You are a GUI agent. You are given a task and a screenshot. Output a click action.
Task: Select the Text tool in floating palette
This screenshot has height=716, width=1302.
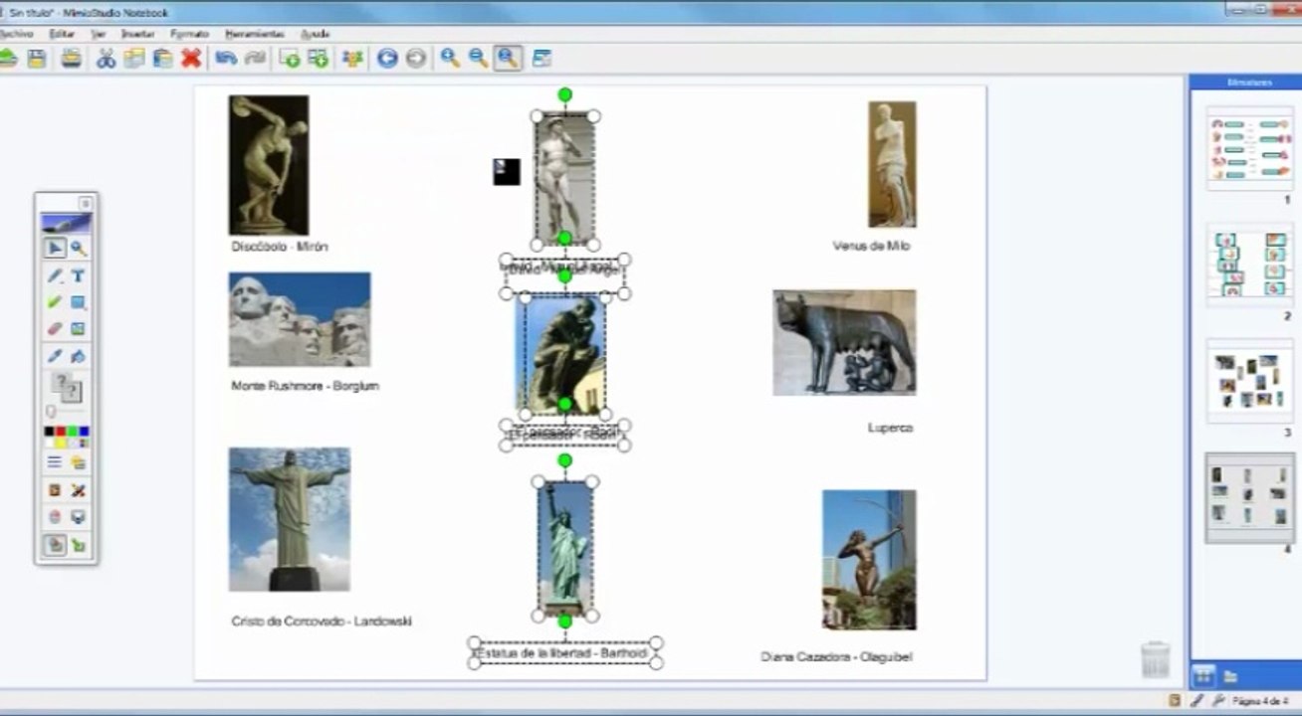[79, 275]
